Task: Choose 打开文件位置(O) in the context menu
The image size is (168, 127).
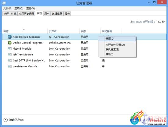Action: point(117,45)
